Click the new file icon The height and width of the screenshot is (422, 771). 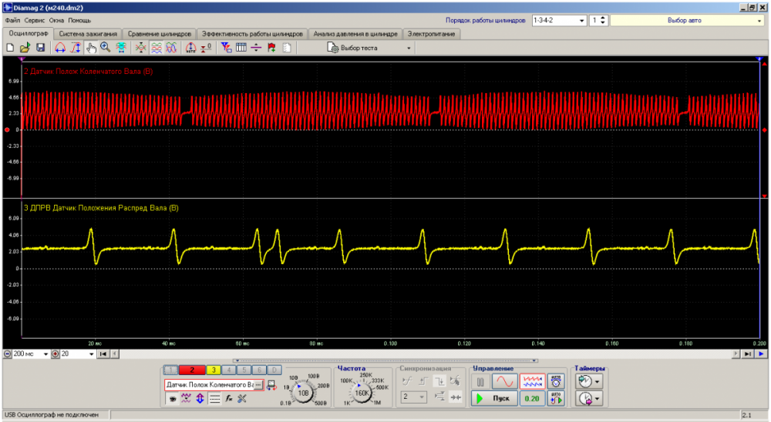coord(10,48)
